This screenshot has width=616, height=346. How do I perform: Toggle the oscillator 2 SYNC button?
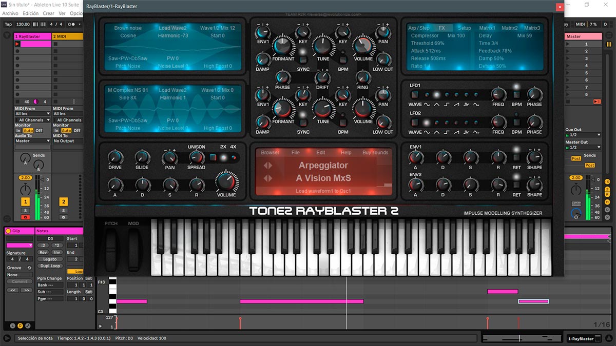coord(303,123)
